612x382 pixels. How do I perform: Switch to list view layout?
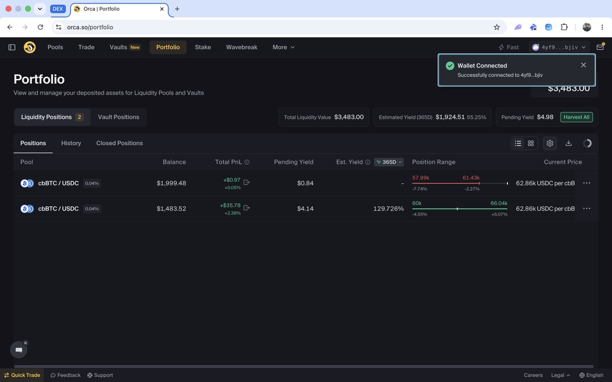[518, 144]
